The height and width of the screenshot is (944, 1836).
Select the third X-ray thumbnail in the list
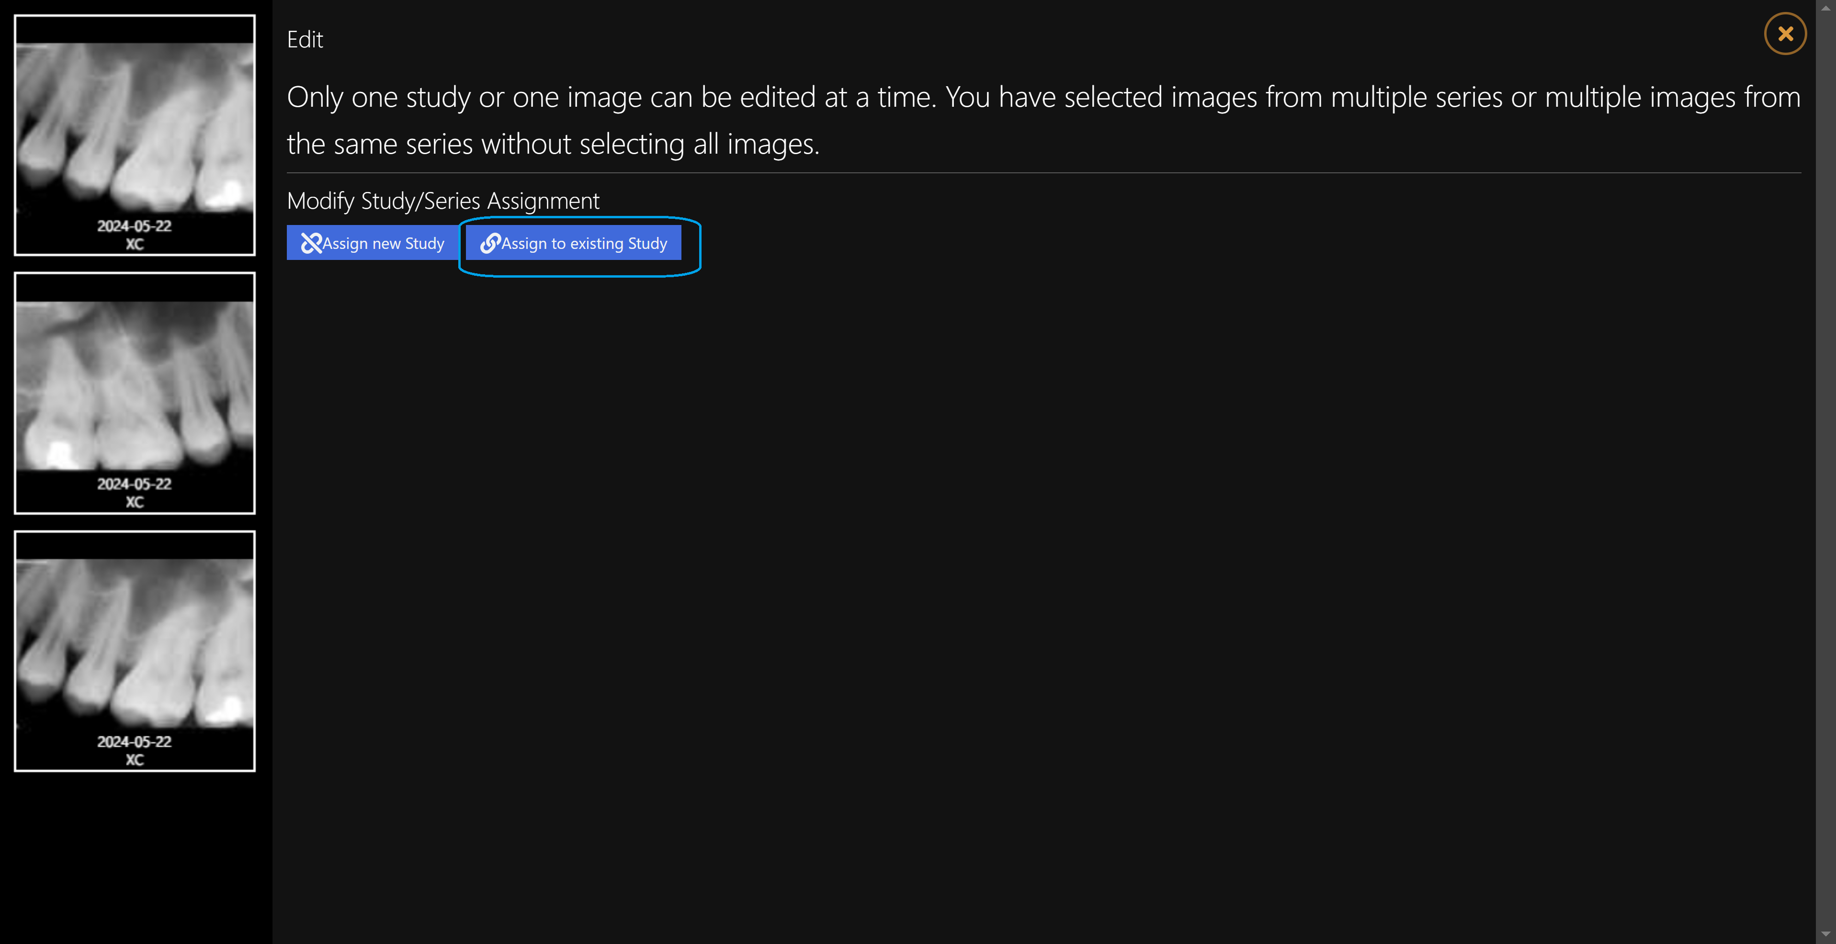pos(135,651)
